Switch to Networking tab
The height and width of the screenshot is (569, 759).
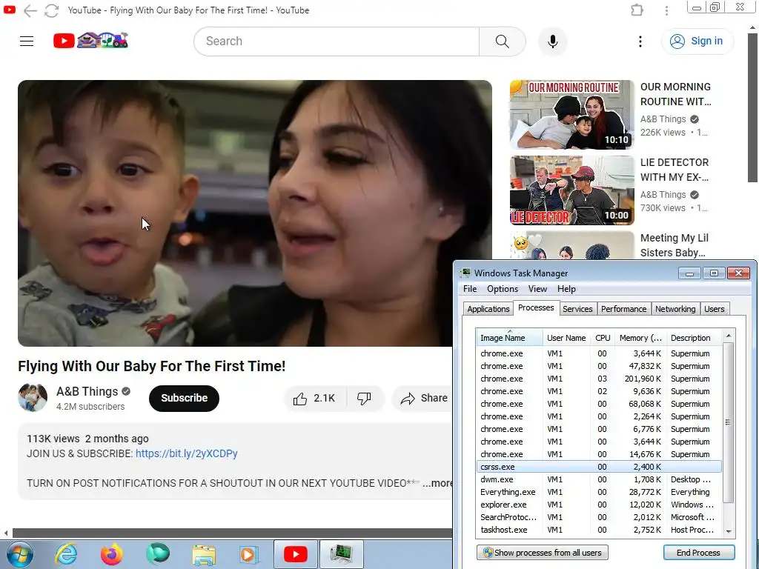pyautogui.click(x=675, y=309)
